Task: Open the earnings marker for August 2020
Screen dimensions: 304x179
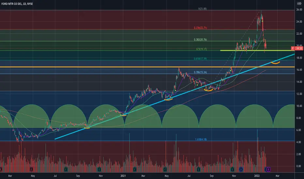Action: pos(66,170)
